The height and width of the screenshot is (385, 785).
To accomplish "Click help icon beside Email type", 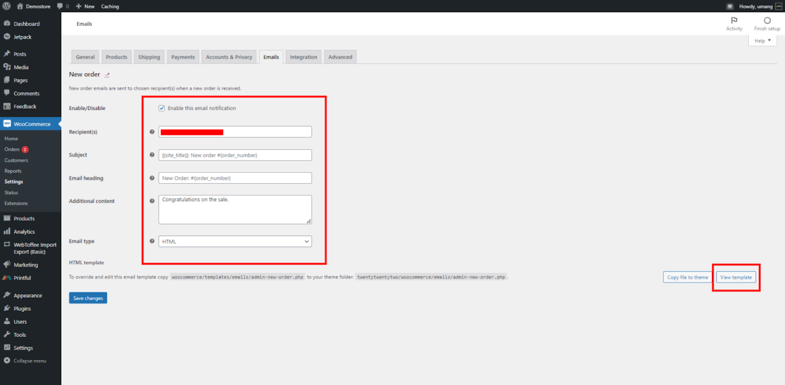I will click(x=152, y=241).
